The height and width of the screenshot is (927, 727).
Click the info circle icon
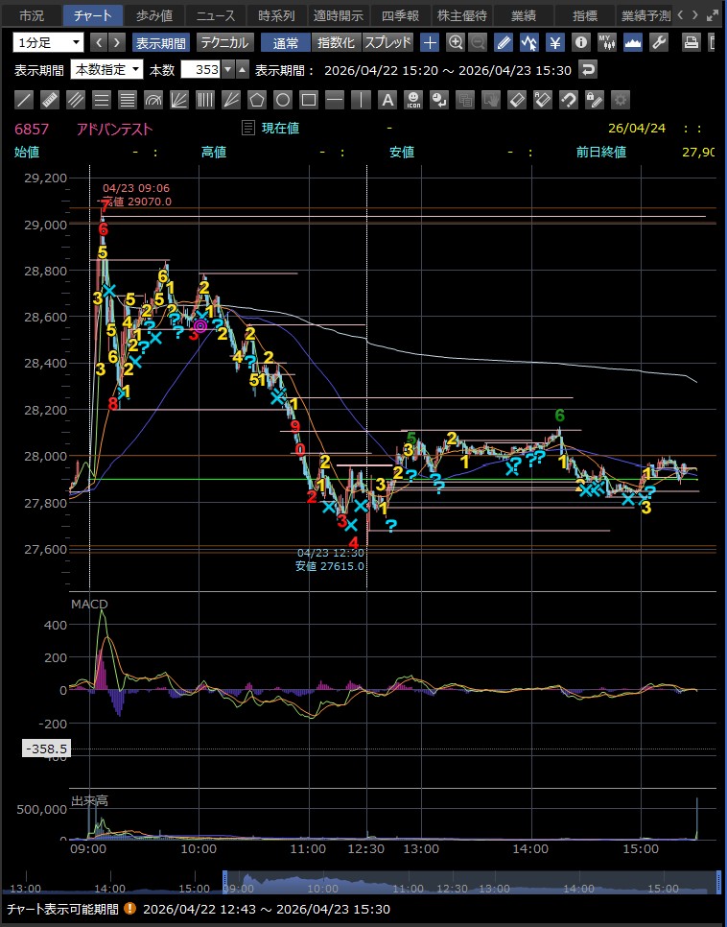581,42
